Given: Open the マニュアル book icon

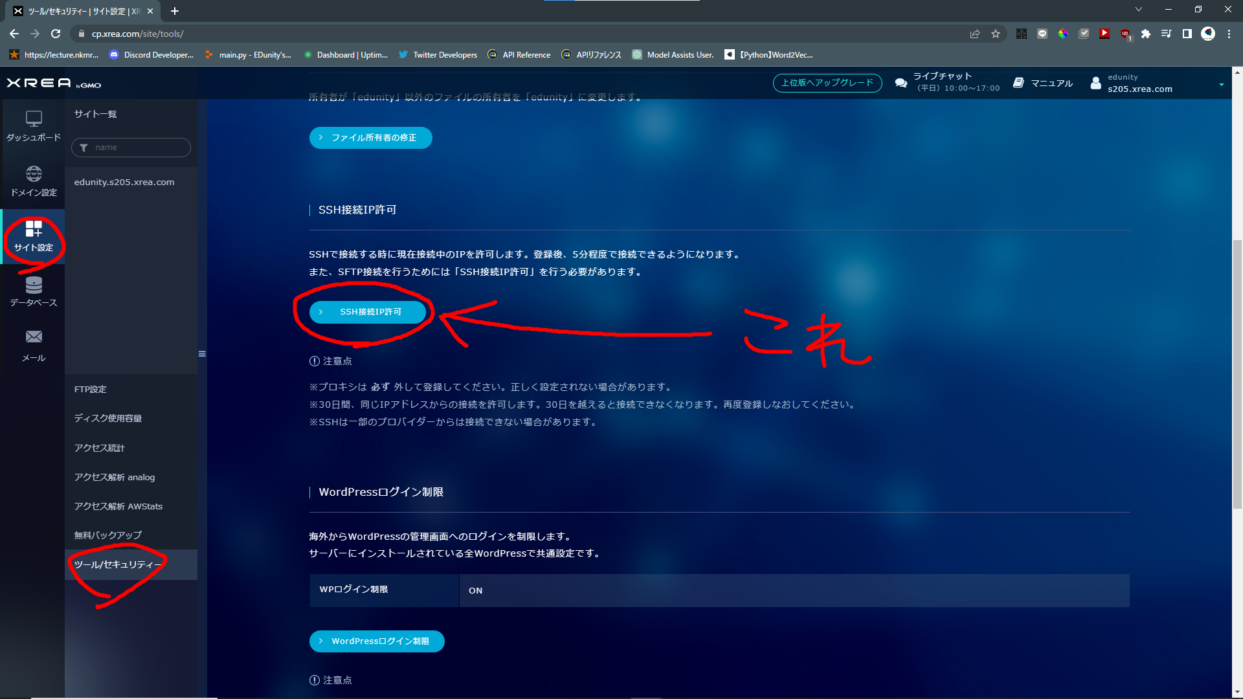Looking at the screenshot, I should pyautogui.click(x=1020, y=83).
